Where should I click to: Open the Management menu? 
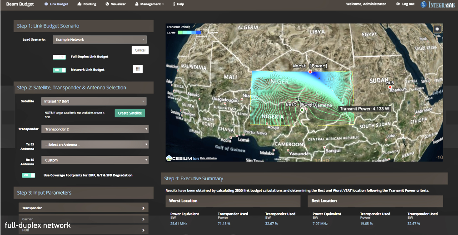point(149,4)
